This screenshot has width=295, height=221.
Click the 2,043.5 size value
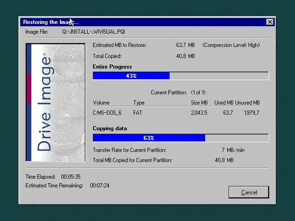199,113
